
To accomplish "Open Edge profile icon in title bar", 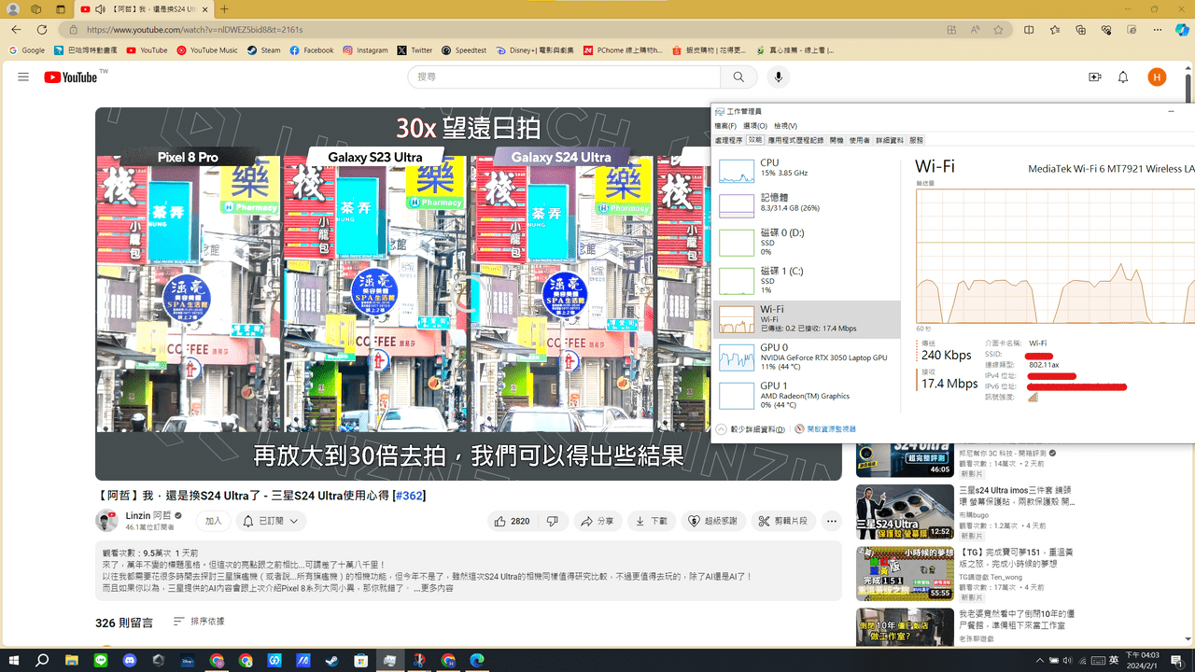I will 13,9.
